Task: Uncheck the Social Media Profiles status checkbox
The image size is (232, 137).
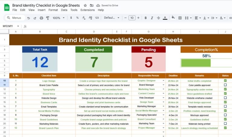Action: pos(225,110)
